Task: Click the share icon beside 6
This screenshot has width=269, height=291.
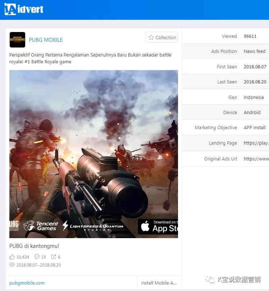Action: click(54, 257)
